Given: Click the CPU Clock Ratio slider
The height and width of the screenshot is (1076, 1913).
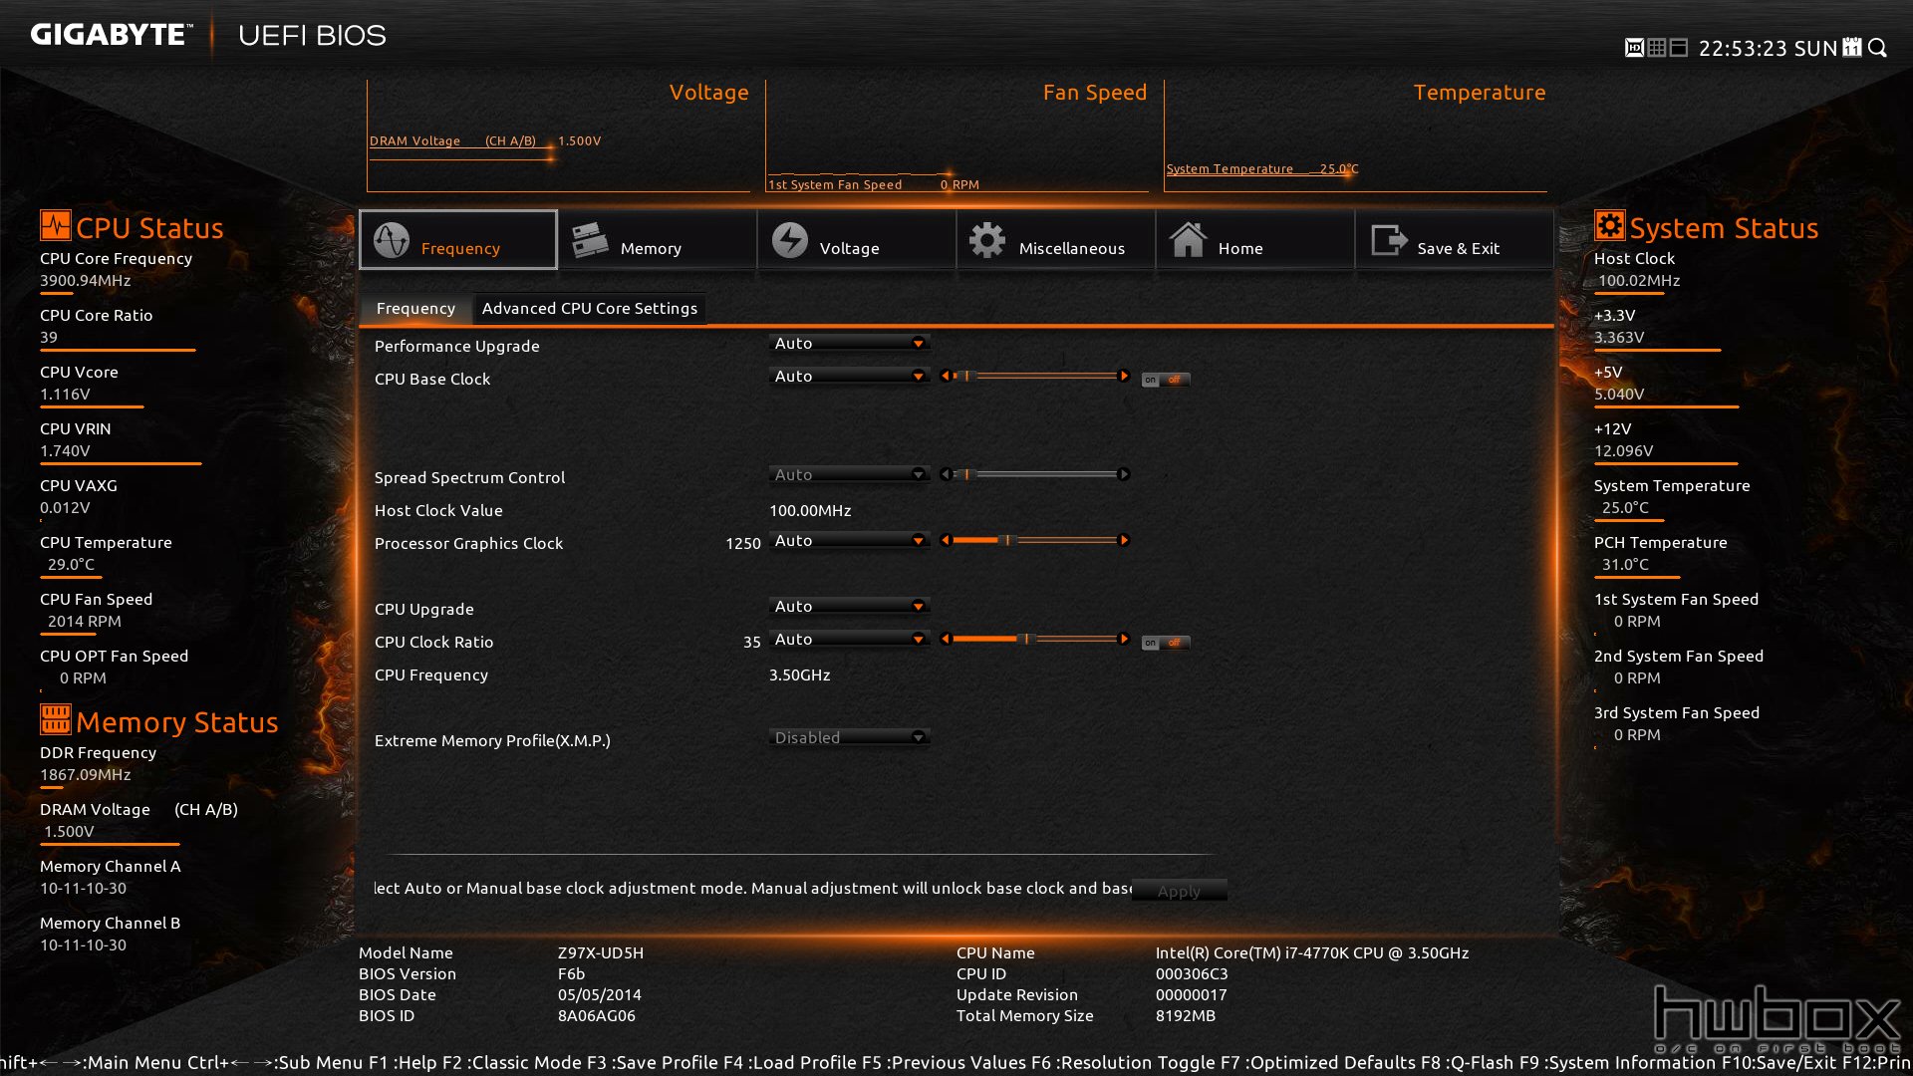Looking at the screenshot, I should 1035,639.
